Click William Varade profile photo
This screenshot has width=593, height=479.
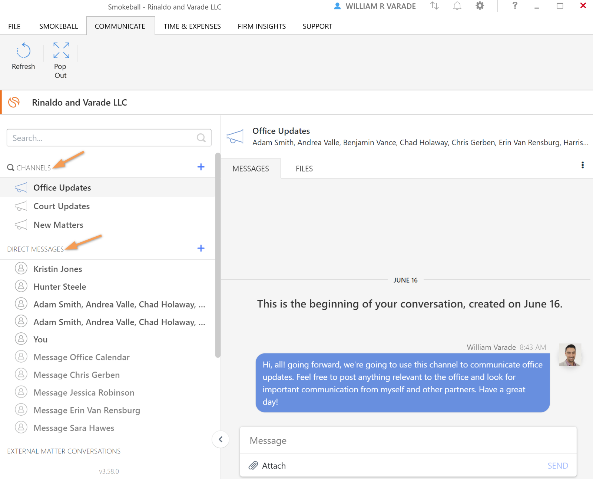[570, 355]
